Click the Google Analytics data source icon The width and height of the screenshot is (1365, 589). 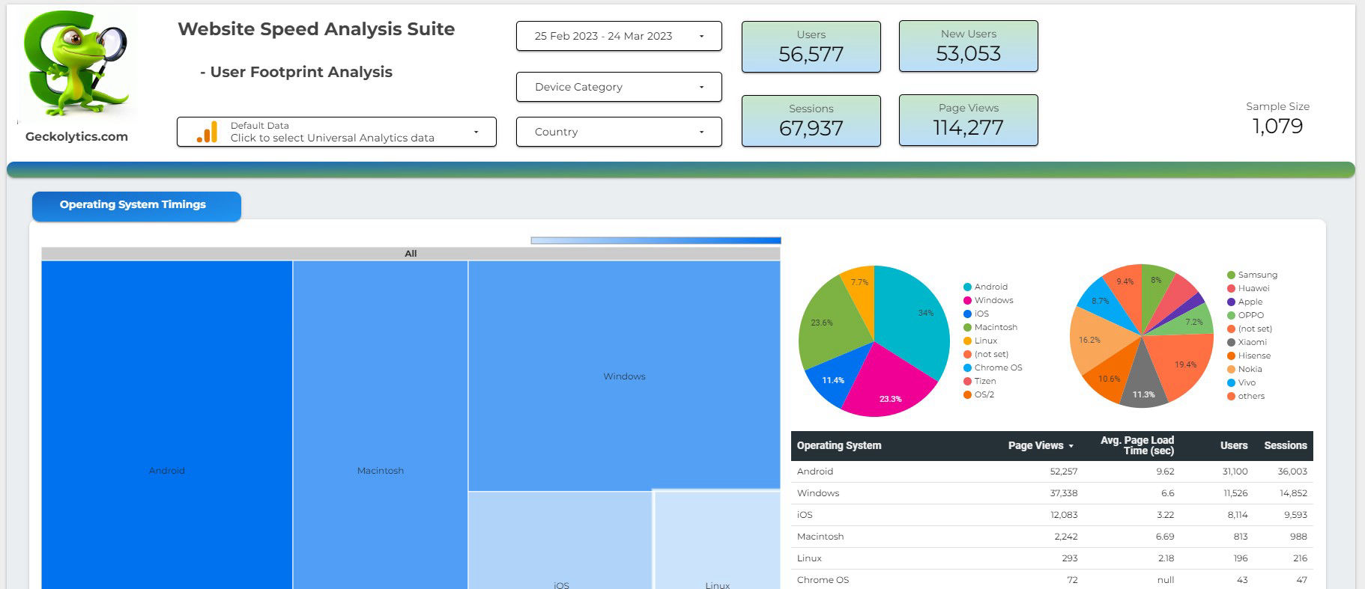pos(207,132)
